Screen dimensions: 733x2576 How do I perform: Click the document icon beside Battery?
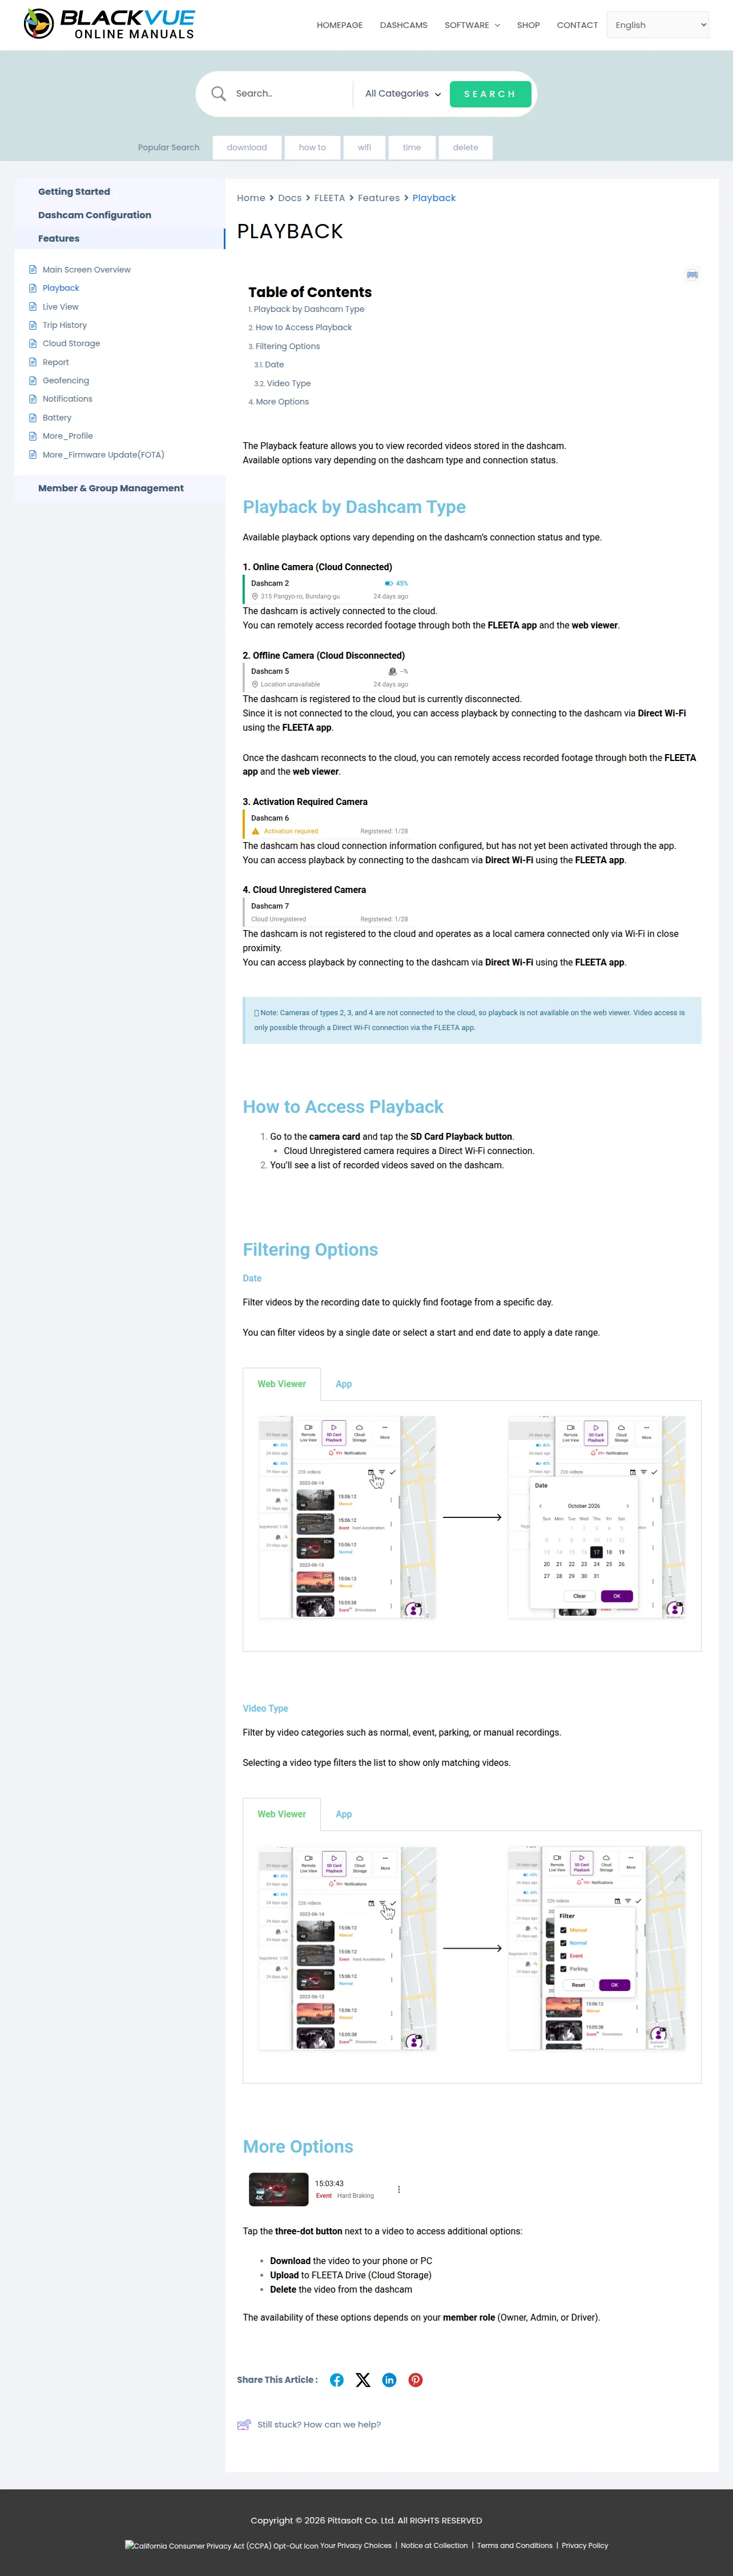click(33, 418)
